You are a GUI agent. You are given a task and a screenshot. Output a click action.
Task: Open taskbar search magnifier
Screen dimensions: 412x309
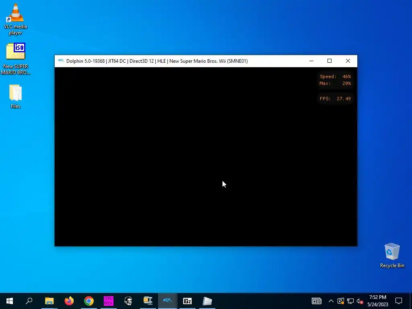coord(29,301)
